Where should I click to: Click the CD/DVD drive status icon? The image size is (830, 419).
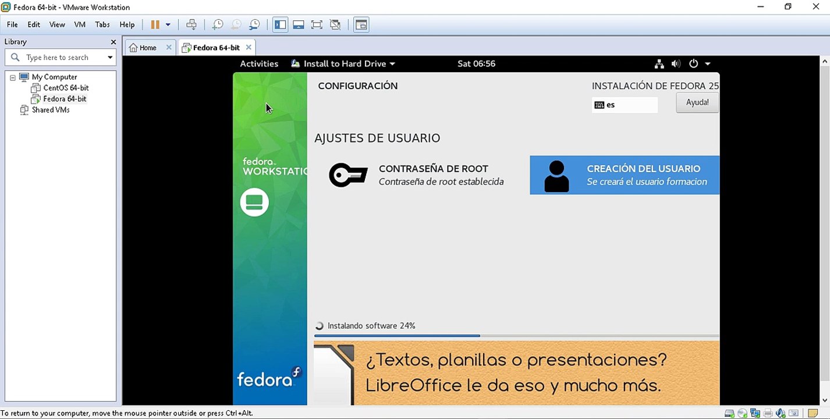pyautogui.click(x=742, y=413)
